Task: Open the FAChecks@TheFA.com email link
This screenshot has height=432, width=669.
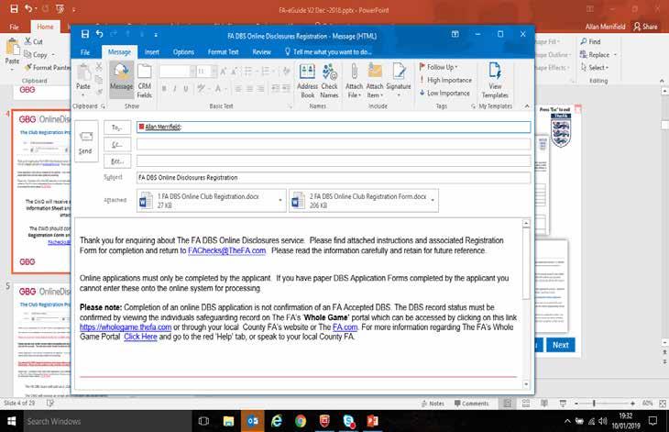Action: (x=227, y=250)
